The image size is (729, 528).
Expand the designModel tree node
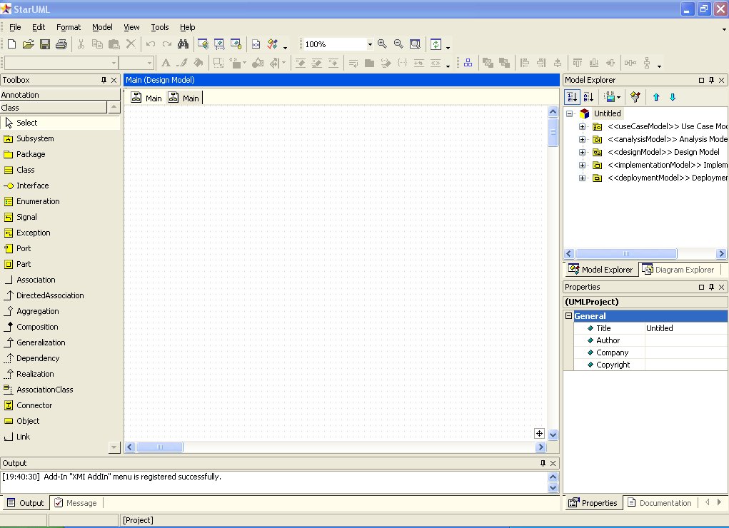coord(582,152)
